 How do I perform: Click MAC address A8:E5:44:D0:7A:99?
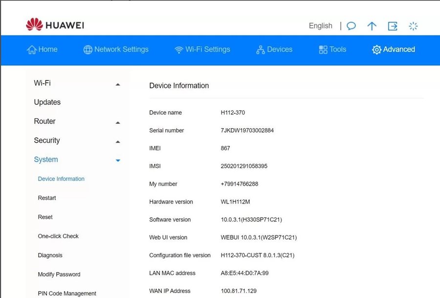[x=244, y=273]
